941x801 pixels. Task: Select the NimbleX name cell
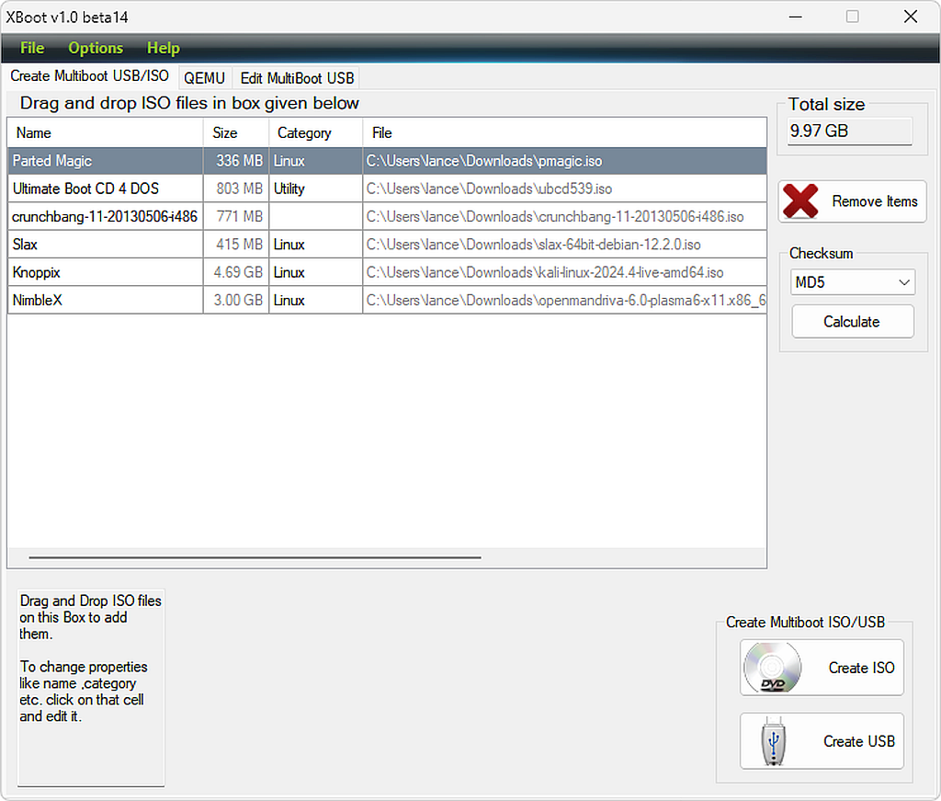(105, 300)
